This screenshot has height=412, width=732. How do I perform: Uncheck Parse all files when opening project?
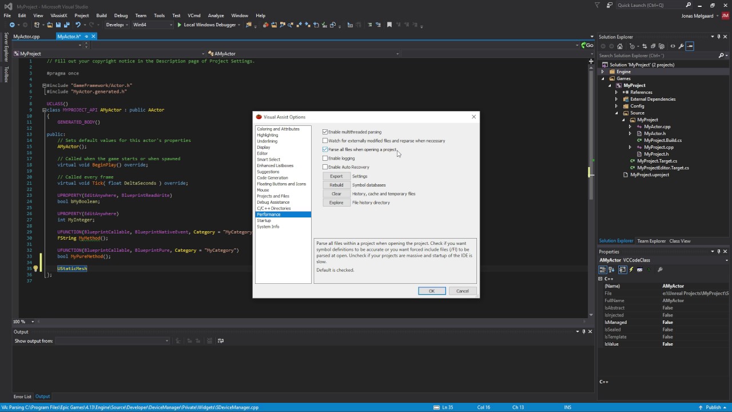[325, 150]
